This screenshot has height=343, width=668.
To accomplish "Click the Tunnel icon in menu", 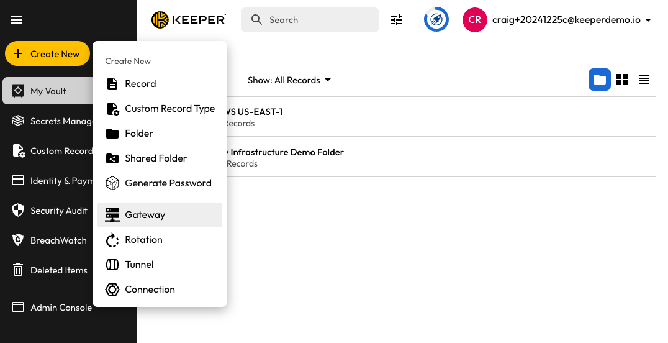I will coord(112,265).
